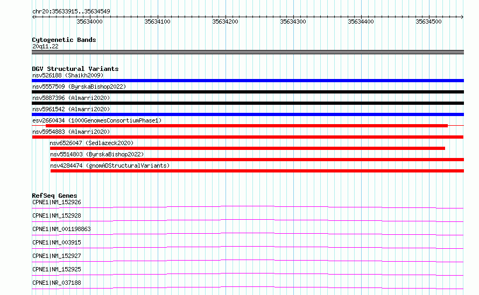Open variant nsv526188 (Shaikh2009) label
The height and width of the screenshot is (295, 479).
point(68,75)
